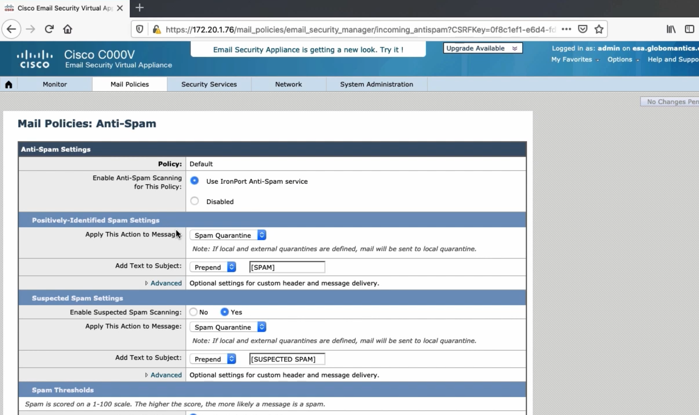Open positively-identified spam action dropdown
This screenshot has width=699, height=415.
click(228, 235)
